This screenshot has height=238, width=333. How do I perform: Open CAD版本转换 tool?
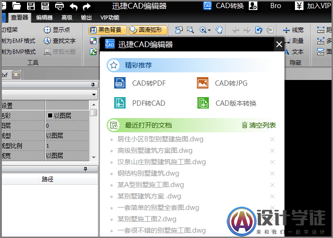[227, 103]
